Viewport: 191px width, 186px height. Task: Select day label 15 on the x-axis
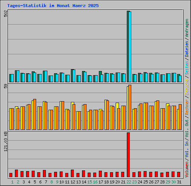pos(90,182)
